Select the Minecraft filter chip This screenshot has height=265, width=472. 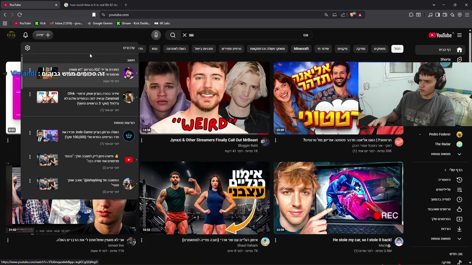click(301, 49)
